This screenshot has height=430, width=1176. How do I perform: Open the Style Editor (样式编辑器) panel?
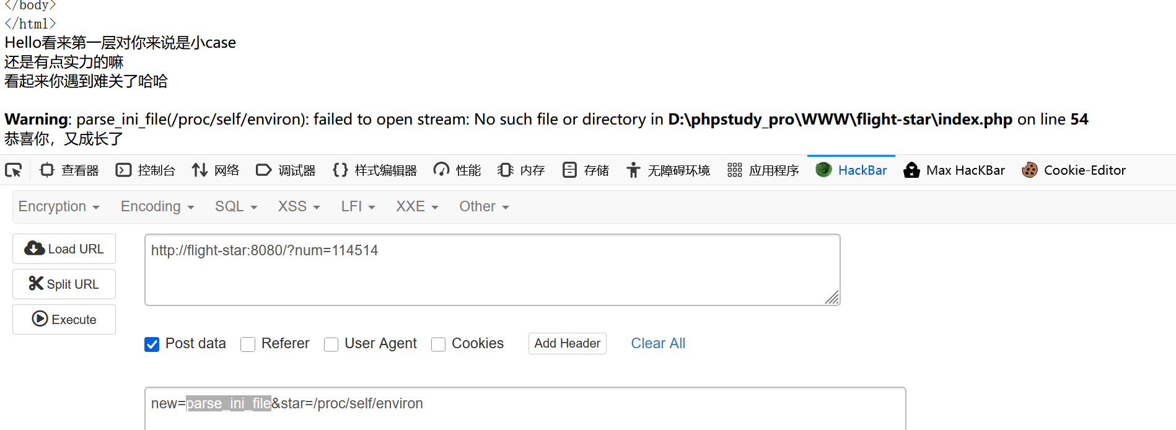pyautogui.click(x=375, y=170)
